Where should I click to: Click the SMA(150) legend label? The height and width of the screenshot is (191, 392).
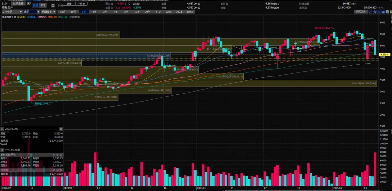click(x=75, y=16)
